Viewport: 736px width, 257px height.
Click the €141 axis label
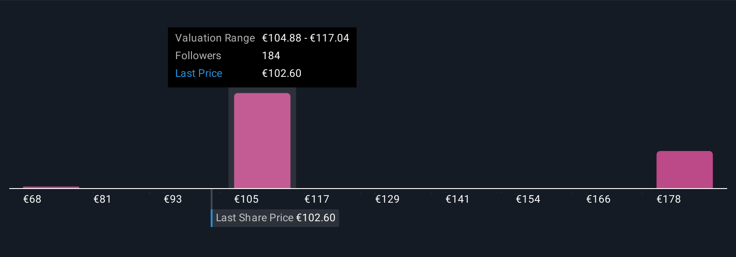[x=457, y=199]
